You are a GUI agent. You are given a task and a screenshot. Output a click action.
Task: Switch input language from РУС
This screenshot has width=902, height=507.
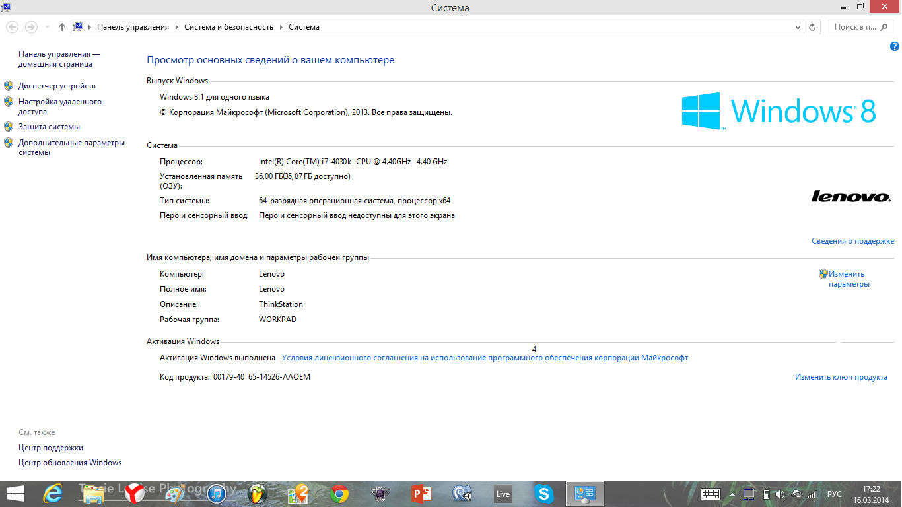(x=835, y=494)
